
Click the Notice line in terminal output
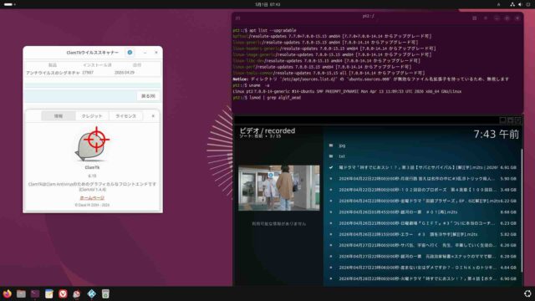pyautogui.click(x=371, y=79)
